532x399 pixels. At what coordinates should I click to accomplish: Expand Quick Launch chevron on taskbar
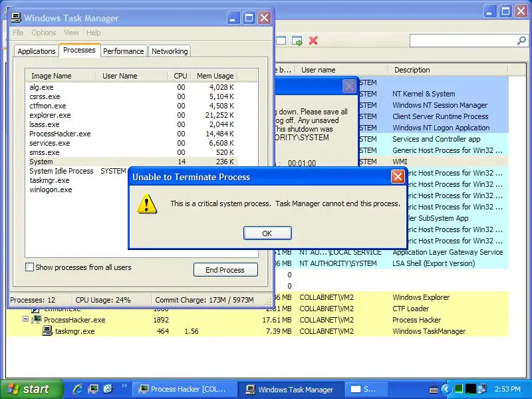pyautogui.click(x=124, y=386)
